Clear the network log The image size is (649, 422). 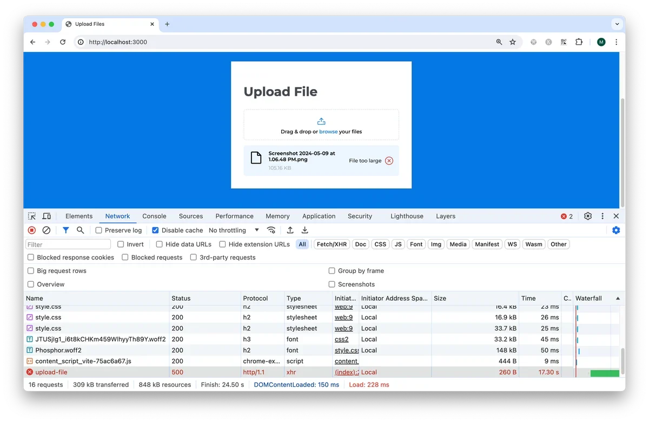47,230
